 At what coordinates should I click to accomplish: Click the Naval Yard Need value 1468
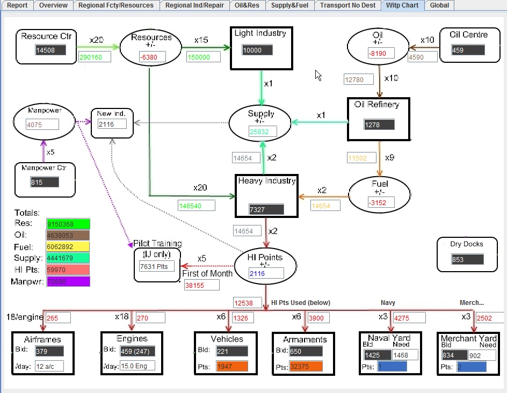tap(405, 355)
